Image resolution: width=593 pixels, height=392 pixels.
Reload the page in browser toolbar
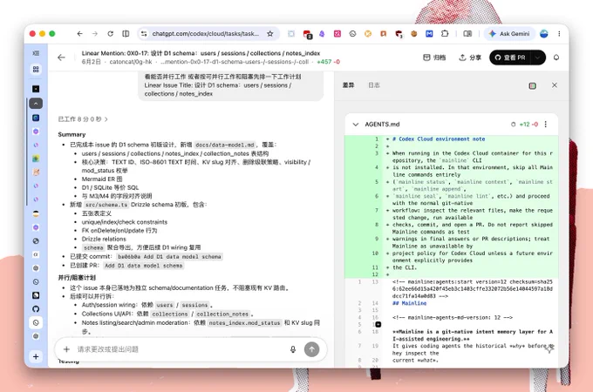pos(110,34)
